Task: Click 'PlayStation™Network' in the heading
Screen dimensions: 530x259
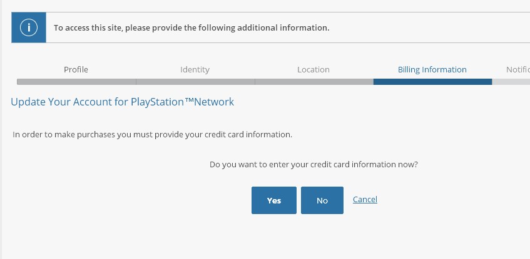Action: click(182, 101)
